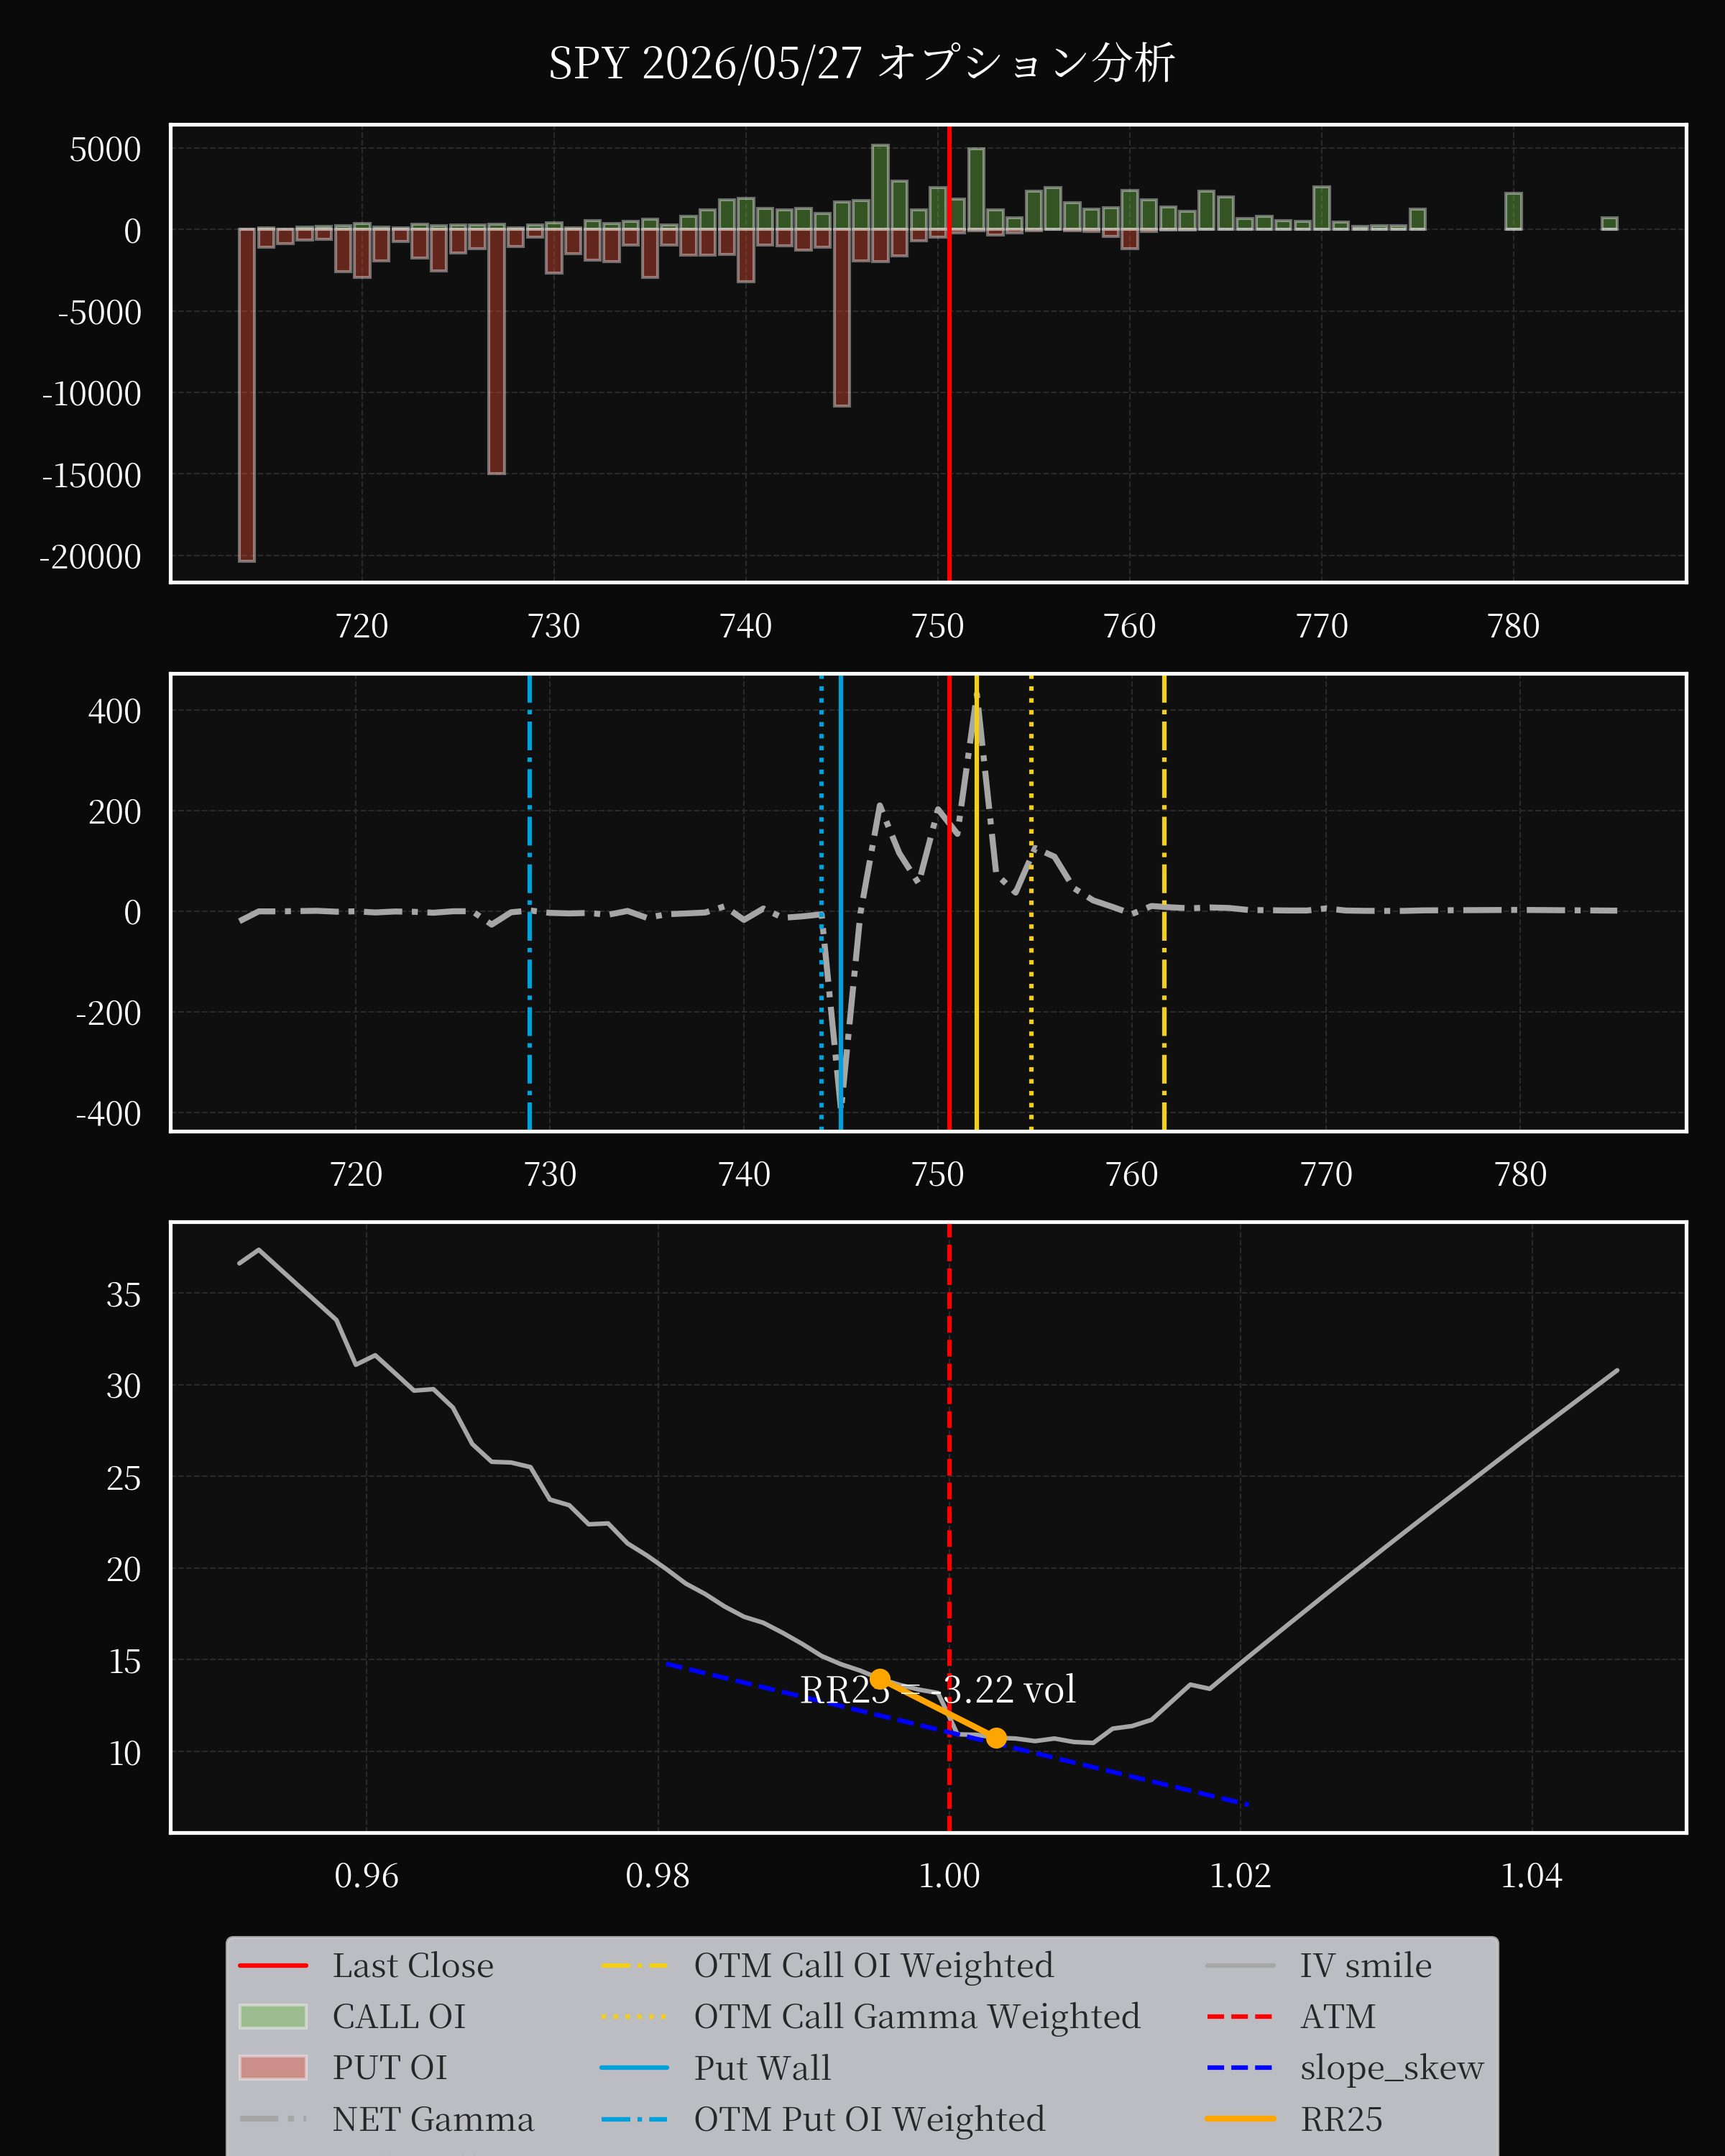
Task: Click the put OI bar reaching about -10000
Action: [x=842, y=317]
